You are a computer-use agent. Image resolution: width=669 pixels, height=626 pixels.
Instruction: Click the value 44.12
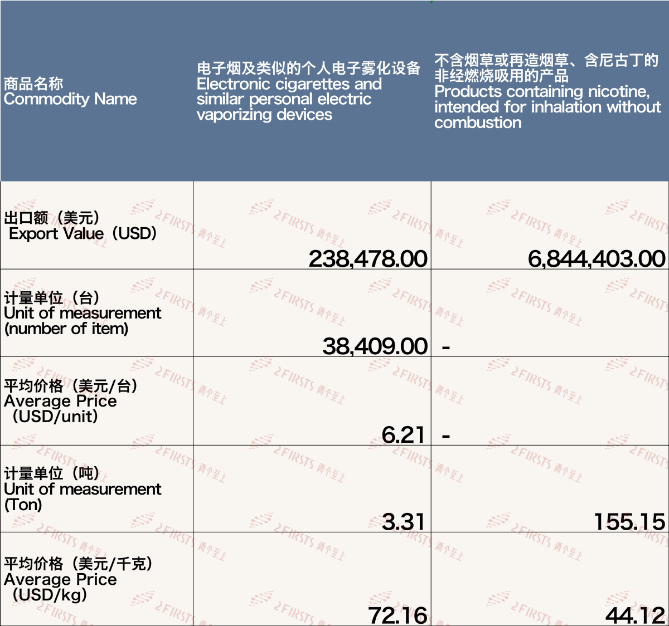click(x=636, y=615)
